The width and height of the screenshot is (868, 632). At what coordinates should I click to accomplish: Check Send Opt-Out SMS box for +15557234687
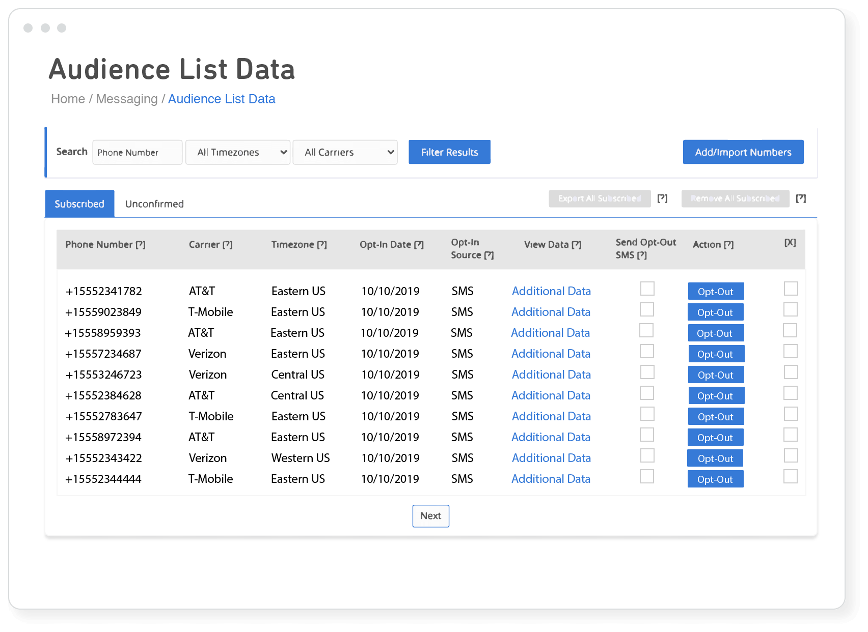647,351
